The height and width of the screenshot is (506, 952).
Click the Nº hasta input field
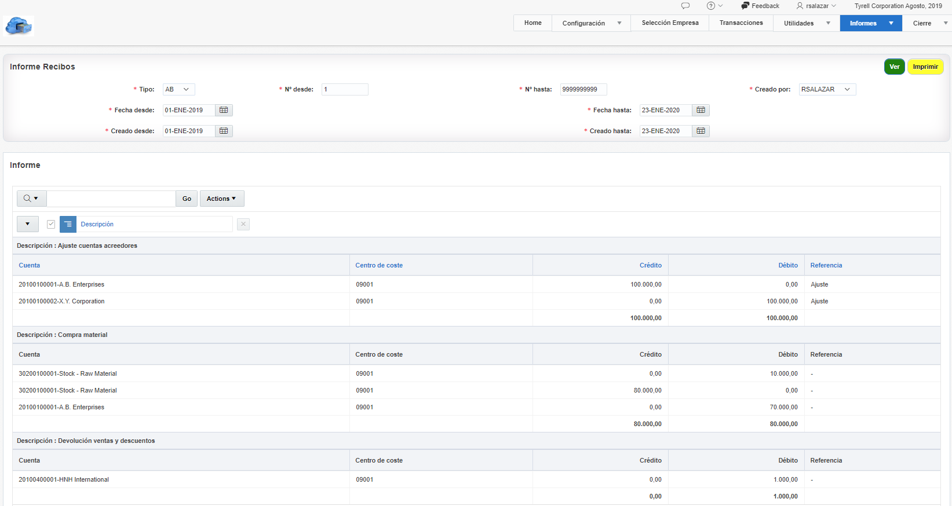coord(583,89)
